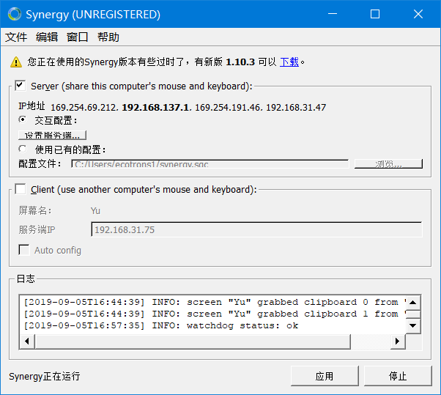441x395 pixels.
Task: Click the log horizontal scroll right arrow
Action: (x=397, y=342)
